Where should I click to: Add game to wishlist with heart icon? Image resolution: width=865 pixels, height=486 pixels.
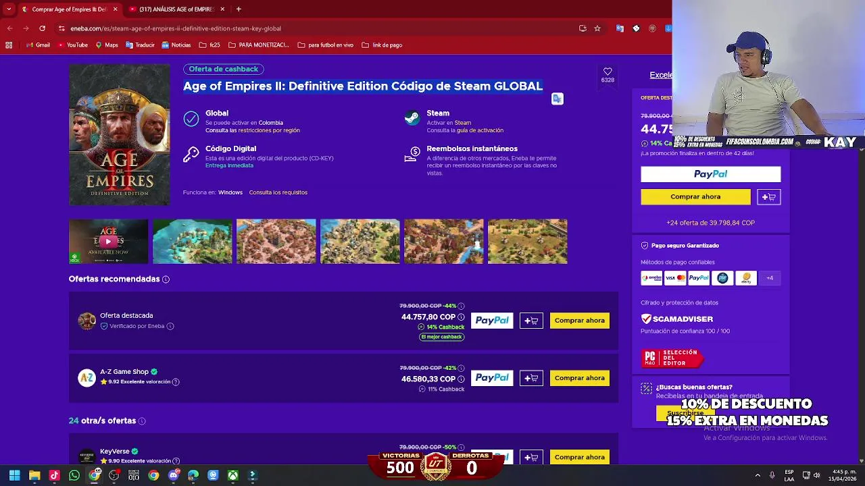click(608, 72)
